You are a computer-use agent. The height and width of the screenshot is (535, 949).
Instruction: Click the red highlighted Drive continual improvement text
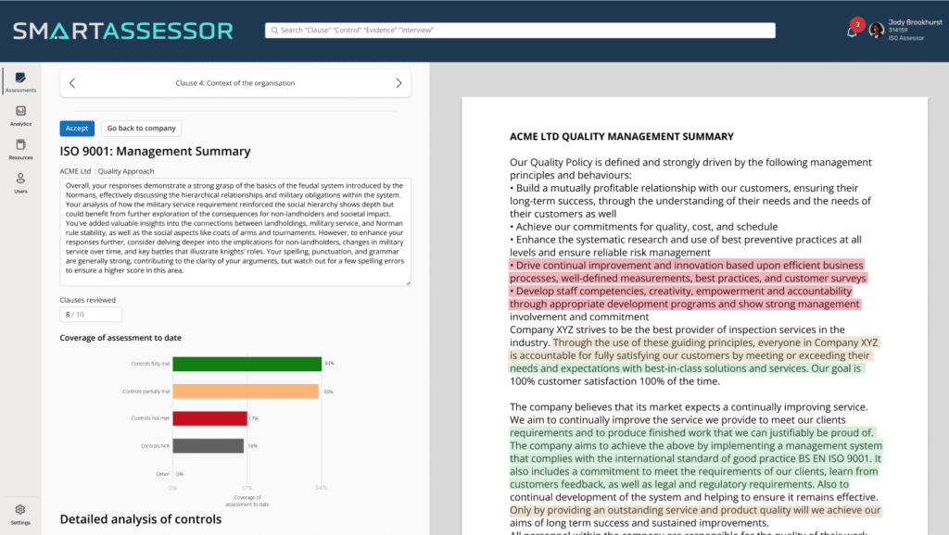[688, 271]
